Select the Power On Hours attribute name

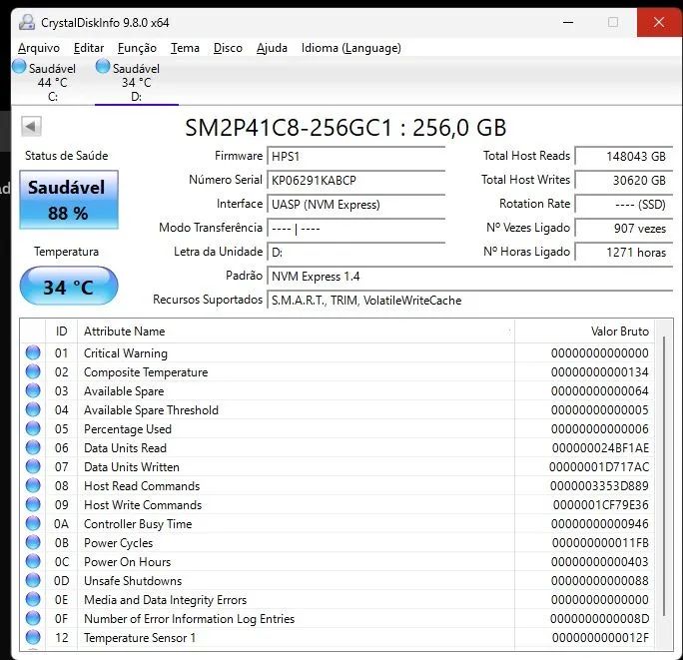tap(127, 562)
